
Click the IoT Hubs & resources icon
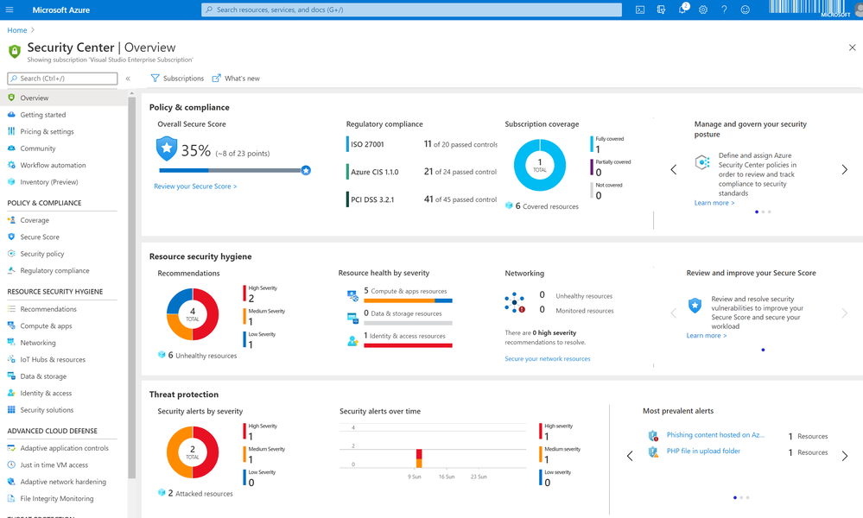click(x=11, y=359)
